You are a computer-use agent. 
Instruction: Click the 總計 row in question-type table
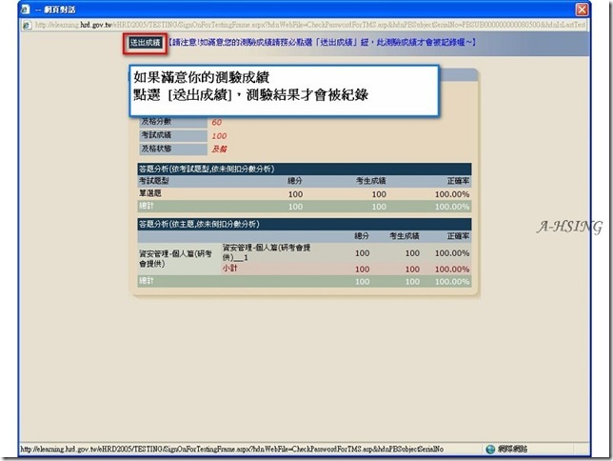[x=305, y=207]
